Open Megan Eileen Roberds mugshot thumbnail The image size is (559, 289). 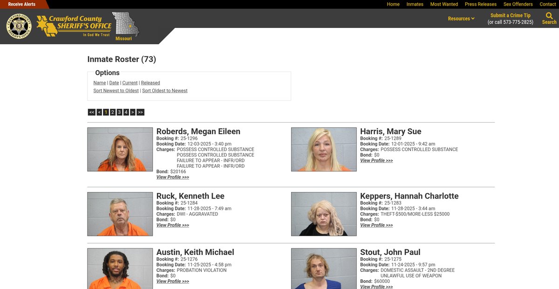click(120, 150)
